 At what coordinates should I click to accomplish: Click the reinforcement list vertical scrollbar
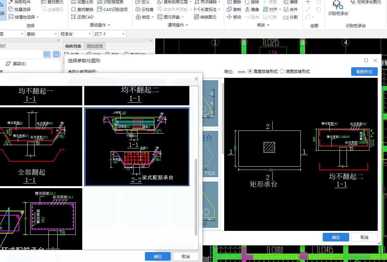[196, 197]
